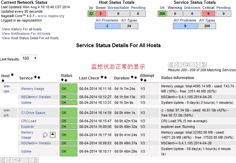Open win-wh host link
Image resolution: width=236 pixels, height=163 pixels.
click(x=7, y=113)
